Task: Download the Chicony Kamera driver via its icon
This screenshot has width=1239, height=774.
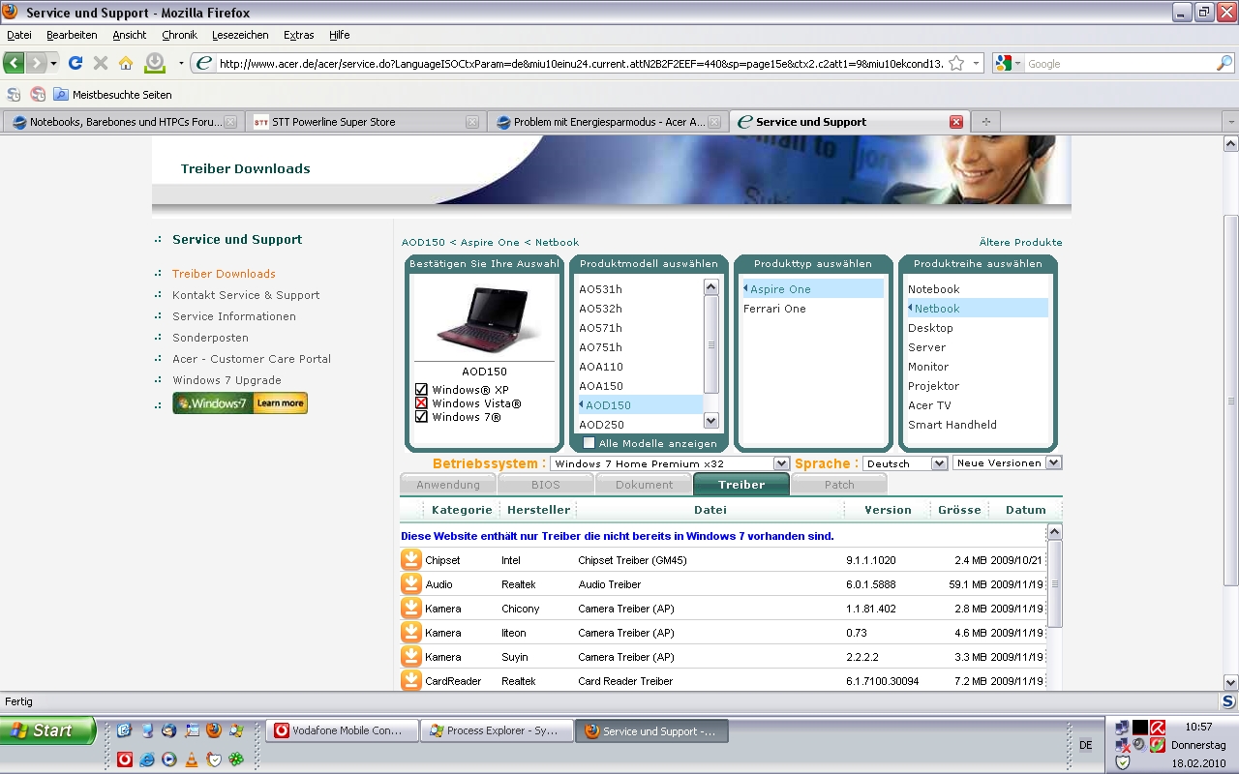Action: (x=411, y=609)
